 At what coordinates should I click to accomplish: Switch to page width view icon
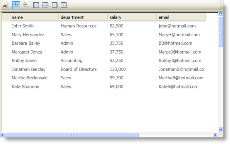coord(45,5)
